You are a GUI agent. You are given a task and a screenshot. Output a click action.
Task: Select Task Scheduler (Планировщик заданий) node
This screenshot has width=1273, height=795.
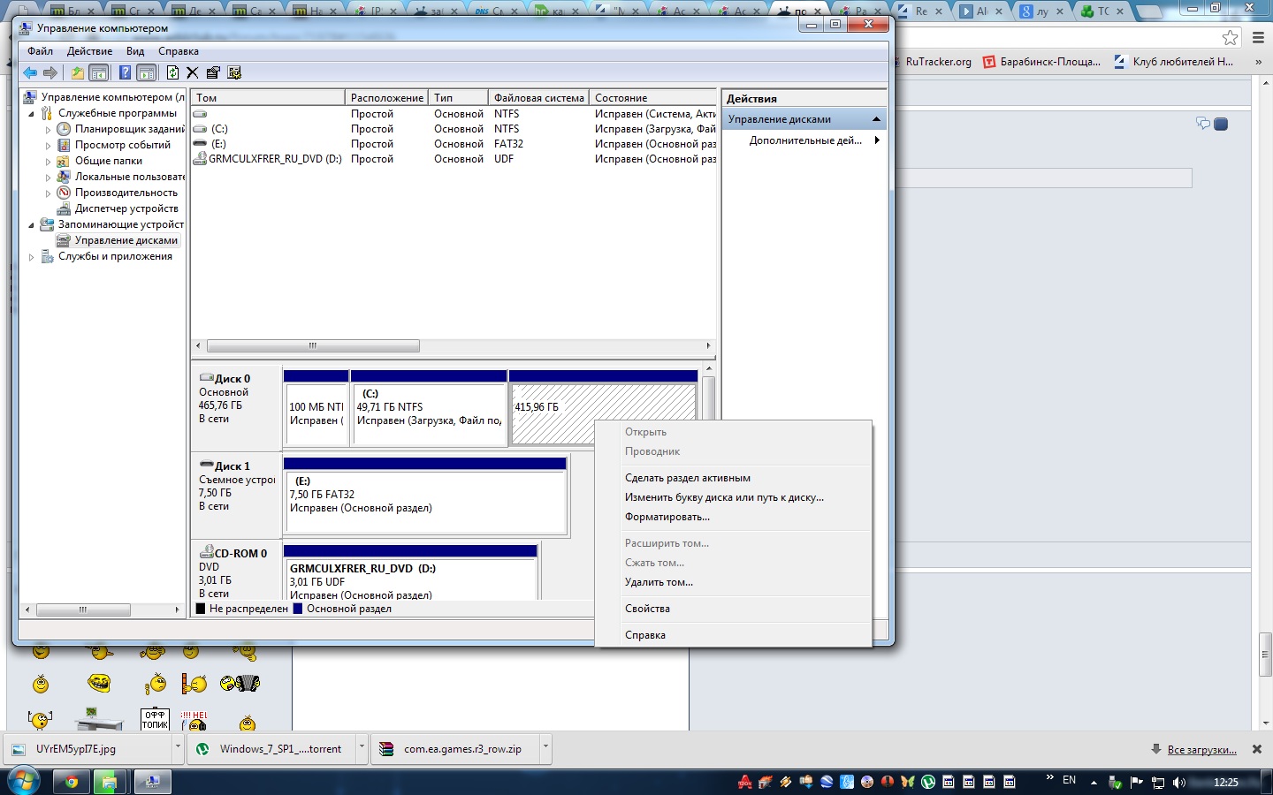128,129
